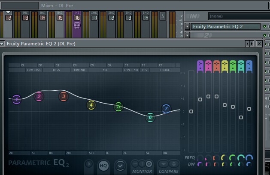Toggle the checkmark view button next to HQ
Image resolution: width=270 pixels, height=175 pixels.
click(120, 166)
